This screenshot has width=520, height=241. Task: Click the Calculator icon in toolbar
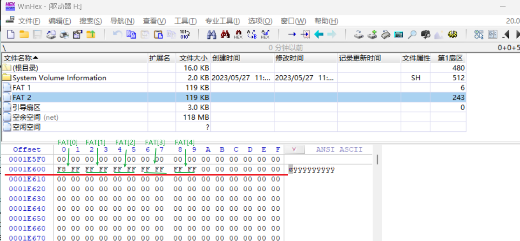pos(398,34)
